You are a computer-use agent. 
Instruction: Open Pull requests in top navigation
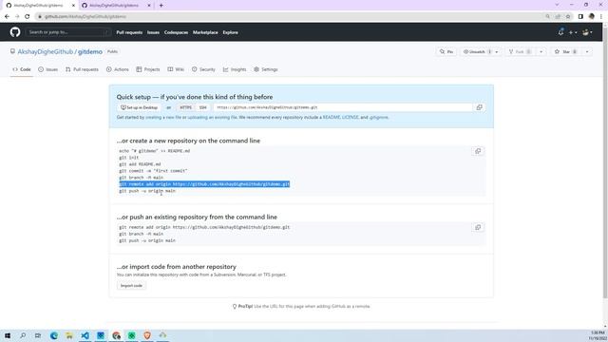click(x=129, y=32)
